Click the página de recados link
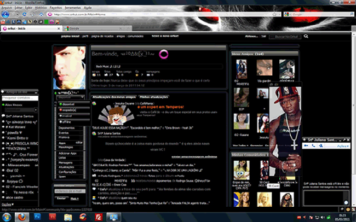This screenshot has height=222, width=356. coord(102,36)
